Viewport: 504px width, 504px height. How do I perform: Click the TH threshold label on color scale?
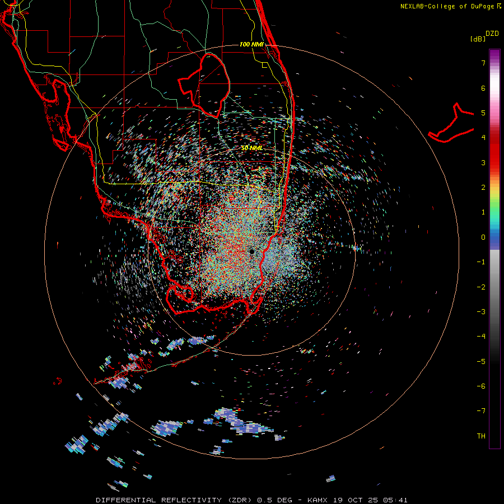(x=481, y=436)
